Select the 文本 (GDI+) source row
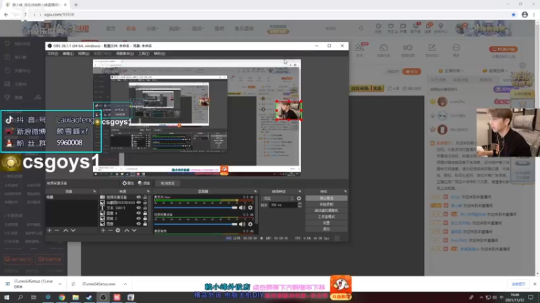The image size is (540, 303). coord(124,208)
